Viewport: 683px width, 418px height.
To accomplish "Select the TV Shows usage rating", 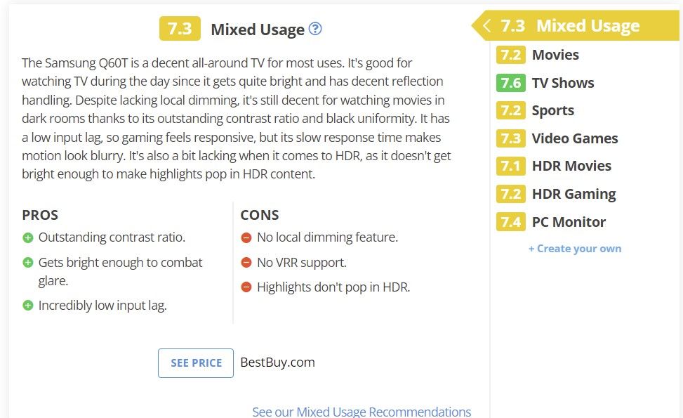I will coord(562,83).
